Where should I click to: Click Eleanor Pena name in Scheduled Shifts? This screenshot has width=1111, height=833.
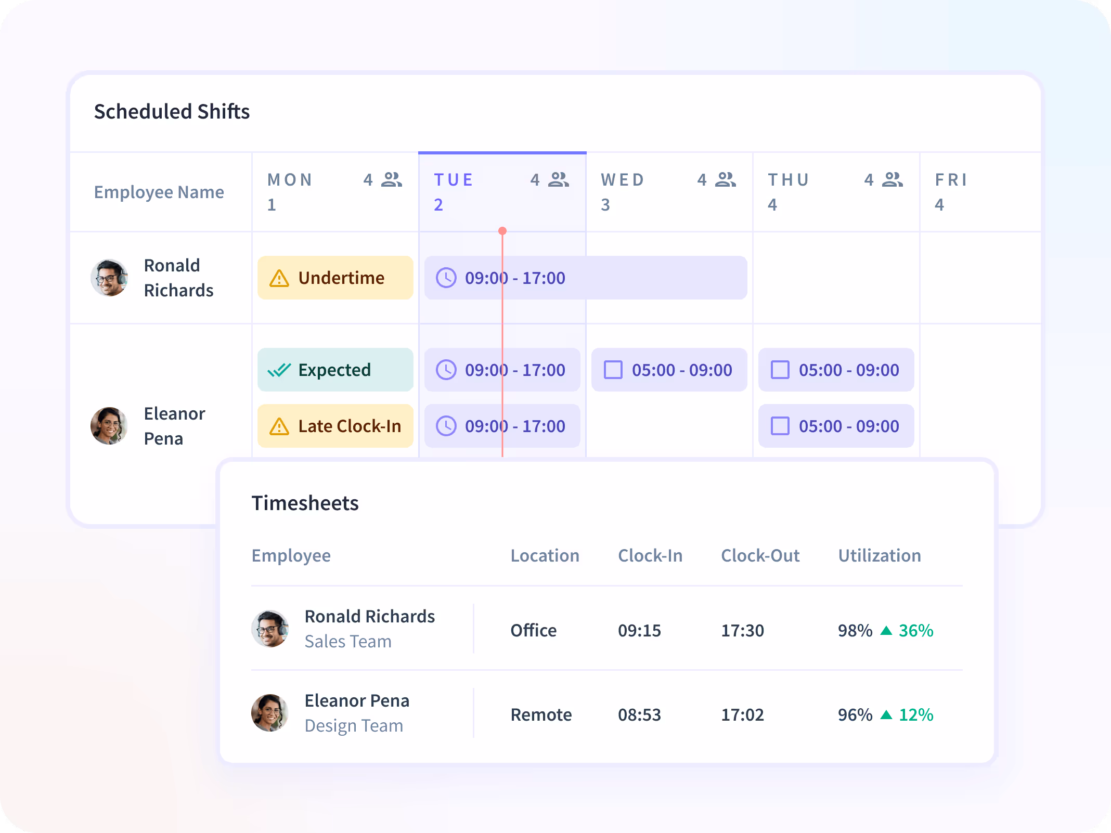pos(174,426)
